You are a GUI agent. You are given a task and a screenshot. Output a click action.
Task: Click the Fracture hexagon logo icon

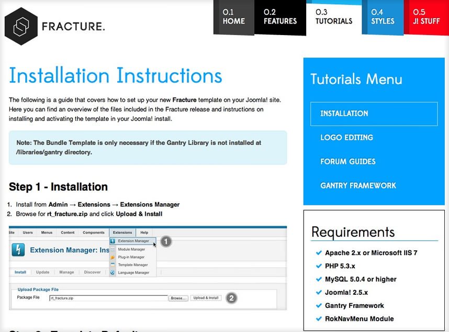[x=21, y=26]
